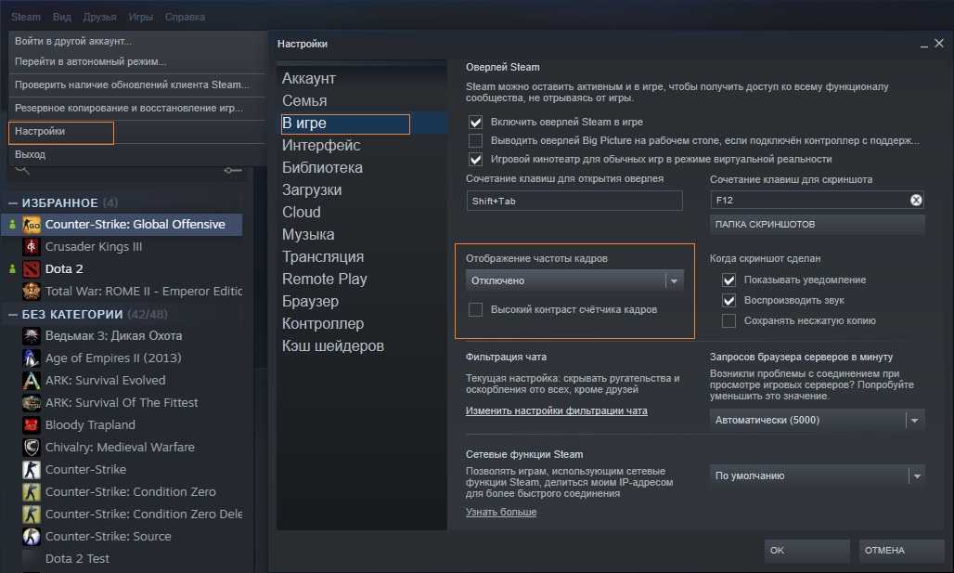The width and height of the screenshot is (954, 573).
Task: Open the Друзья menu in menu bar
Action: (x=100, y=17)
